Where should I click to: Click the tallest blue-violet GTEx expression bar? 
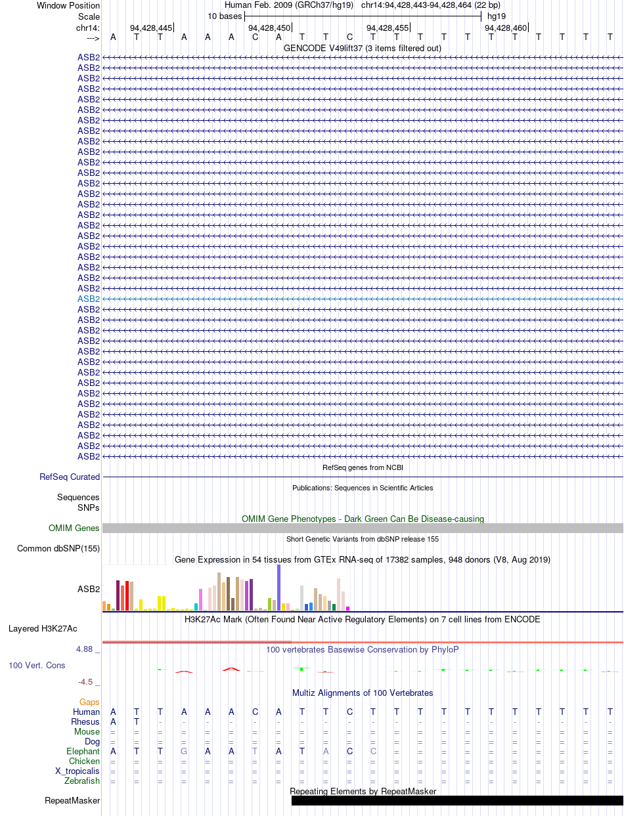pos(279,588)
